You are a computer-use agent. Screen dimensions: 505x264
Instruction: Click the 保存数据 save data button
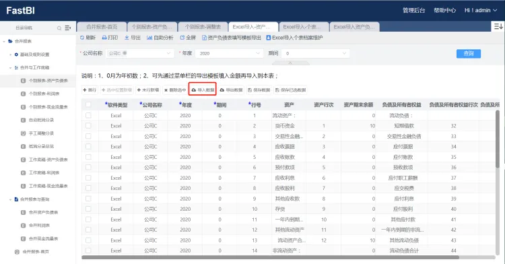[x=259, y=90]
